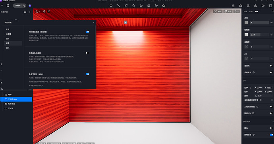The height and width of the screenshot is (144, 274).
Task: Select the path line tool icon
Action: [118, 6]
